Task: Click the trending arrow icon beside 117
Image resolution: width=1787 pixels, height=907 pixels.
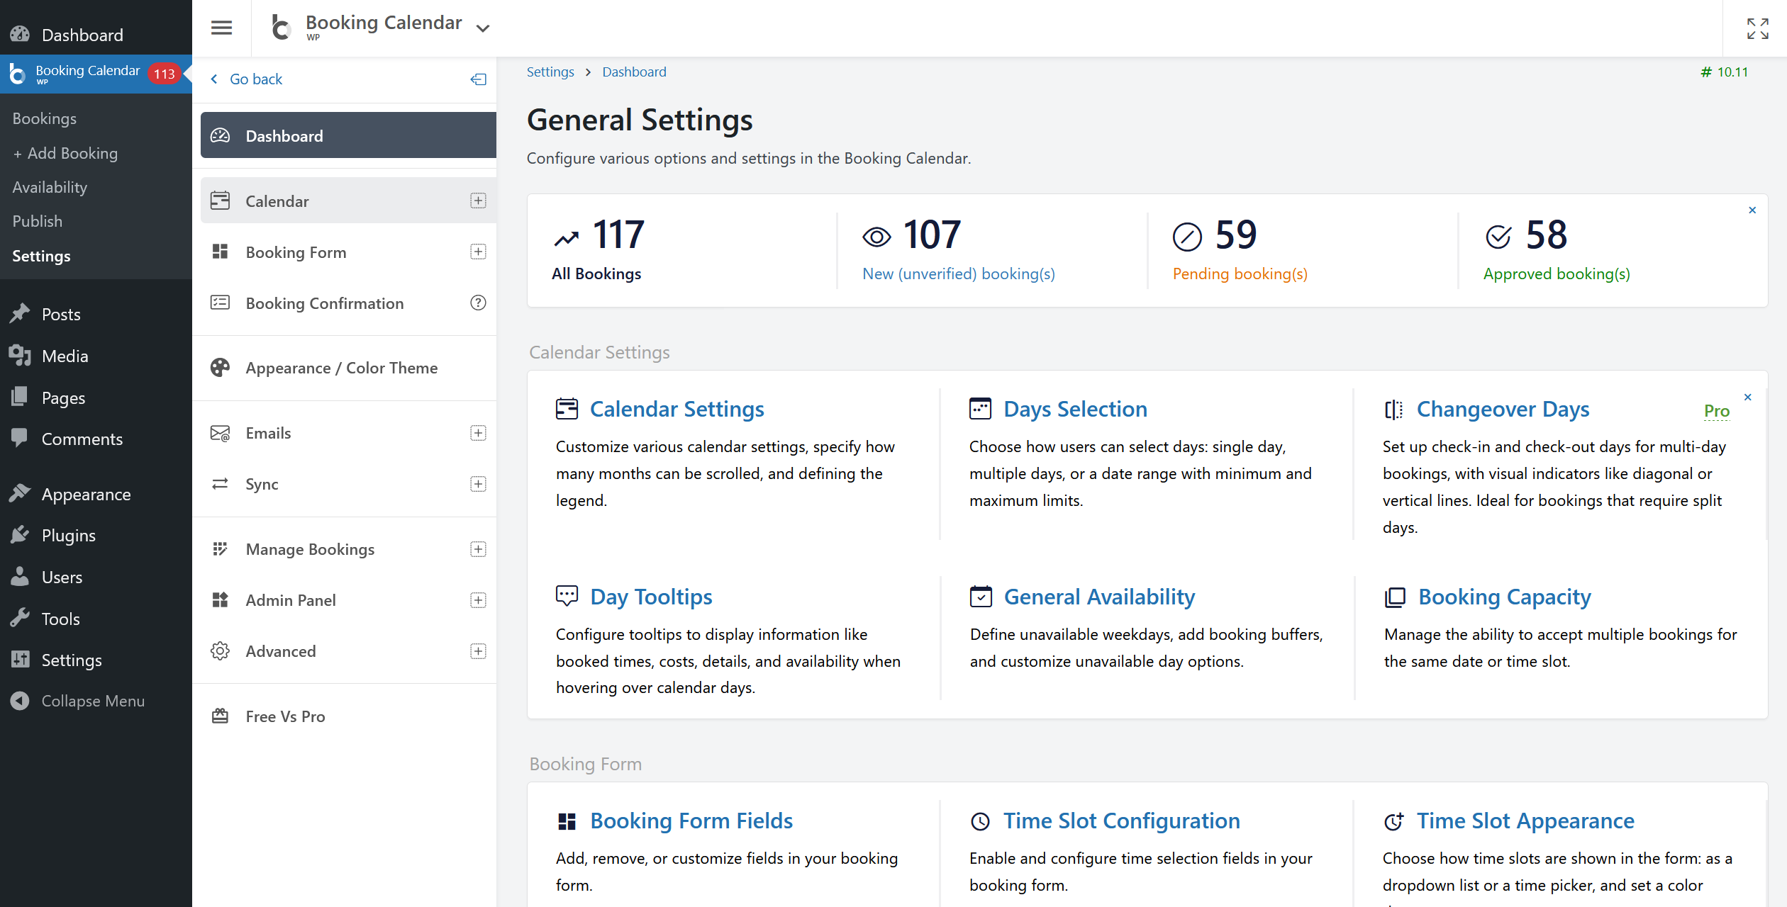Action: (567, 238)
